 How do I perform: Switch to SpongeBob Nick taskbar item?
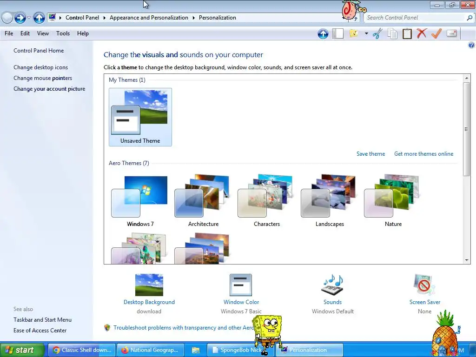[x=240, y=350]
